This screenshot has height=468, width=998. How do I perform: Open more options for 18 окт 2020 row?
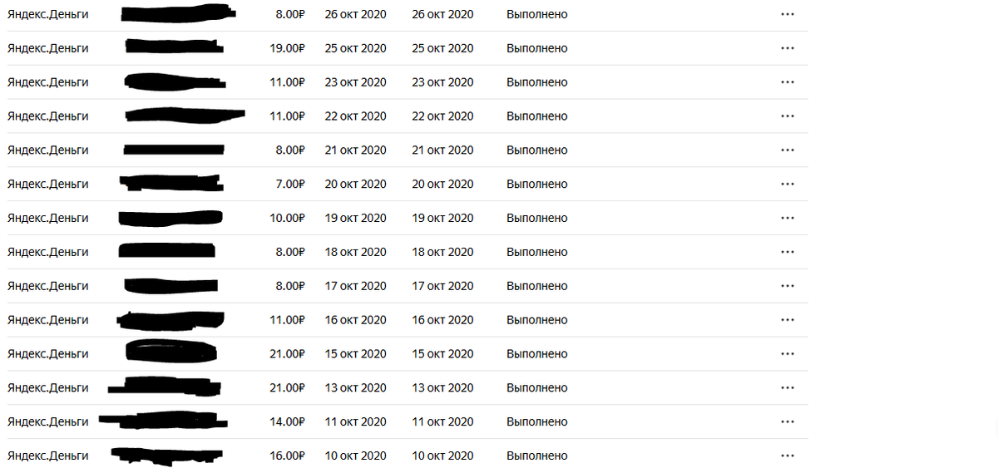pos(788,252)
